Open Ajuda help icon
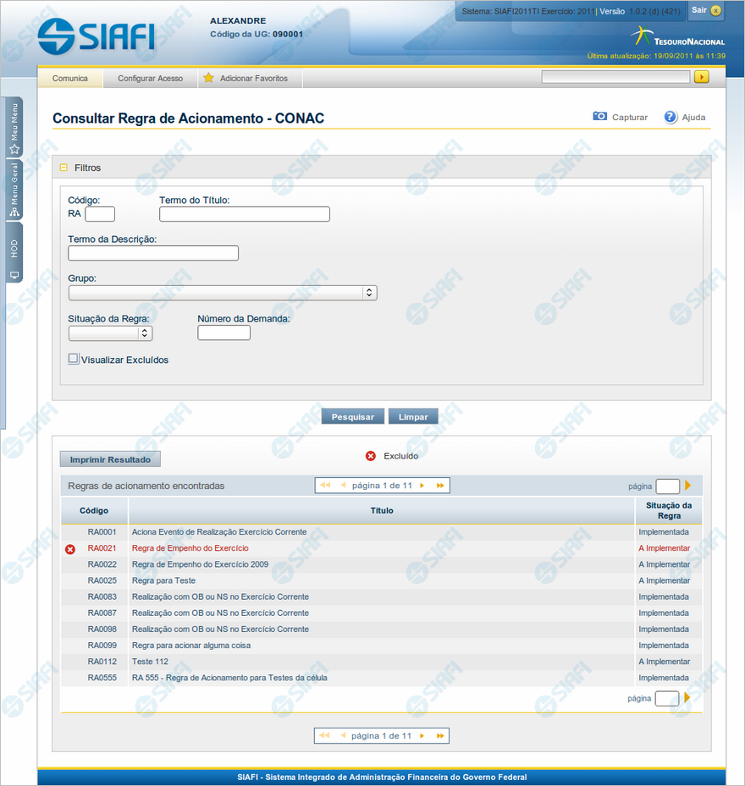Image resolution: width=745 pixels, height=786 pixels. (670, 117)
